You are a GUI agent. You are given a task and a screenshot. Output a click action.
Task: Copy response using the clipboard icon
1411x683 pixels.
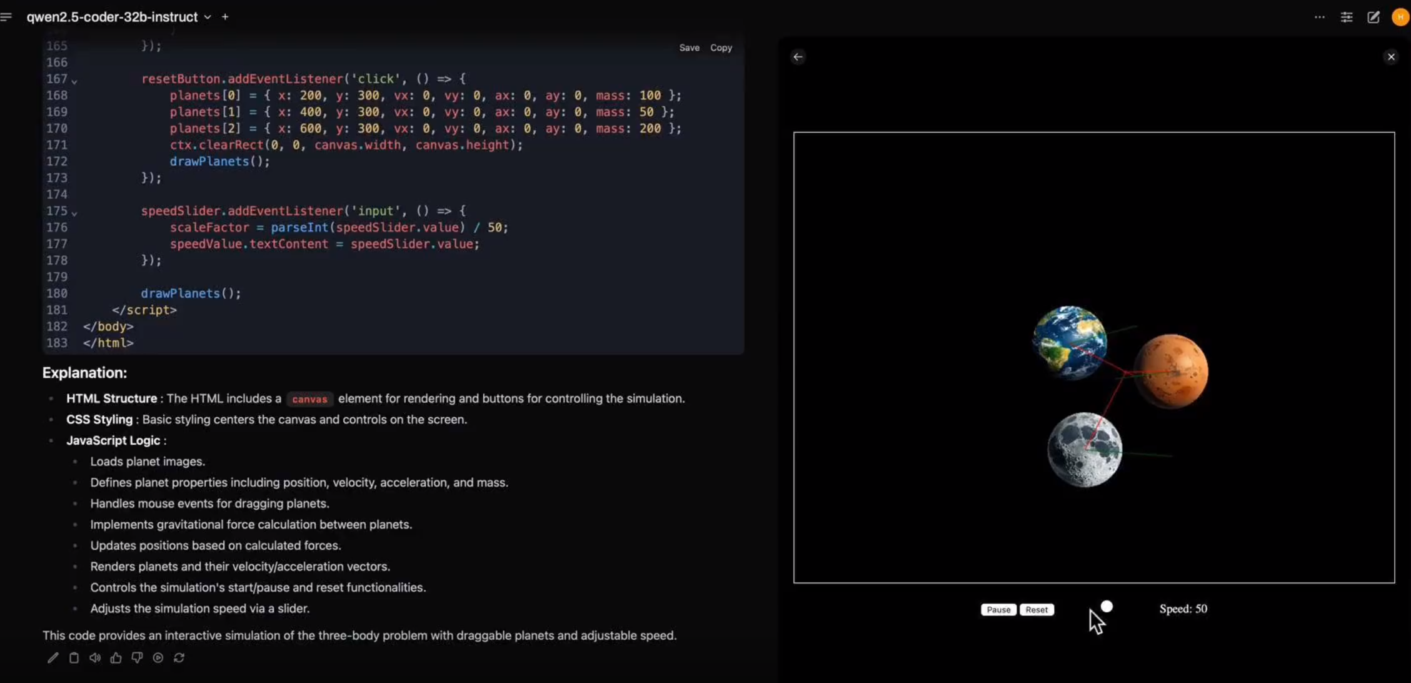click(74, 657)
